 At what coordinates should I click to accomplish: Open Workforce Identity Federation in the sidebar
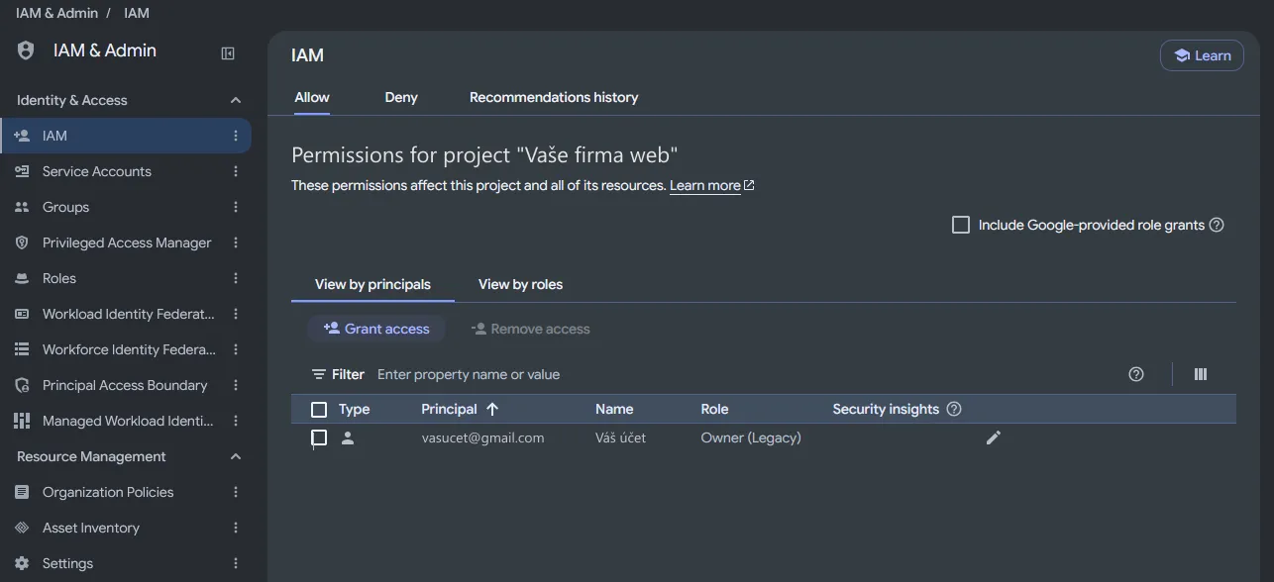tap(129, 349)
